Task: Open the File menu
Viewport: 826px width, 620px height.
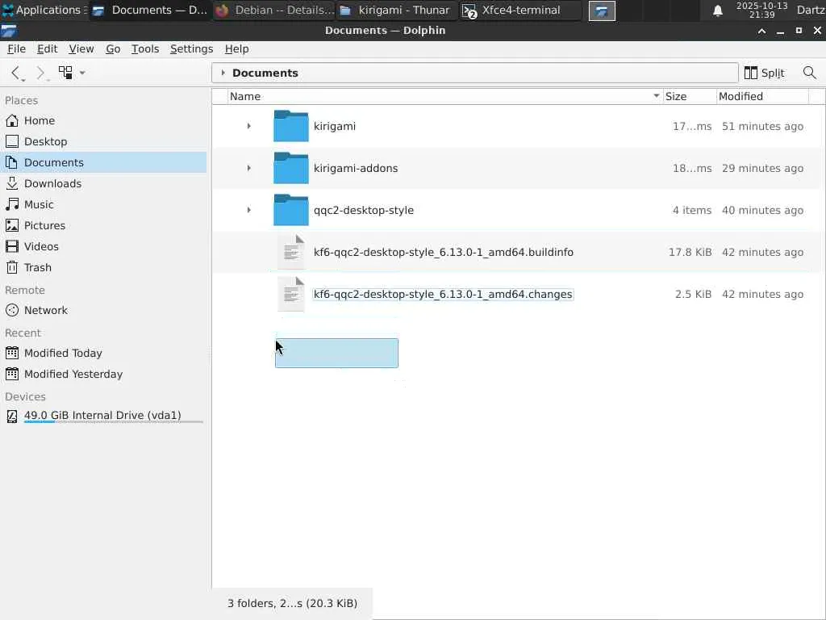Action: (x=16, y=49)
